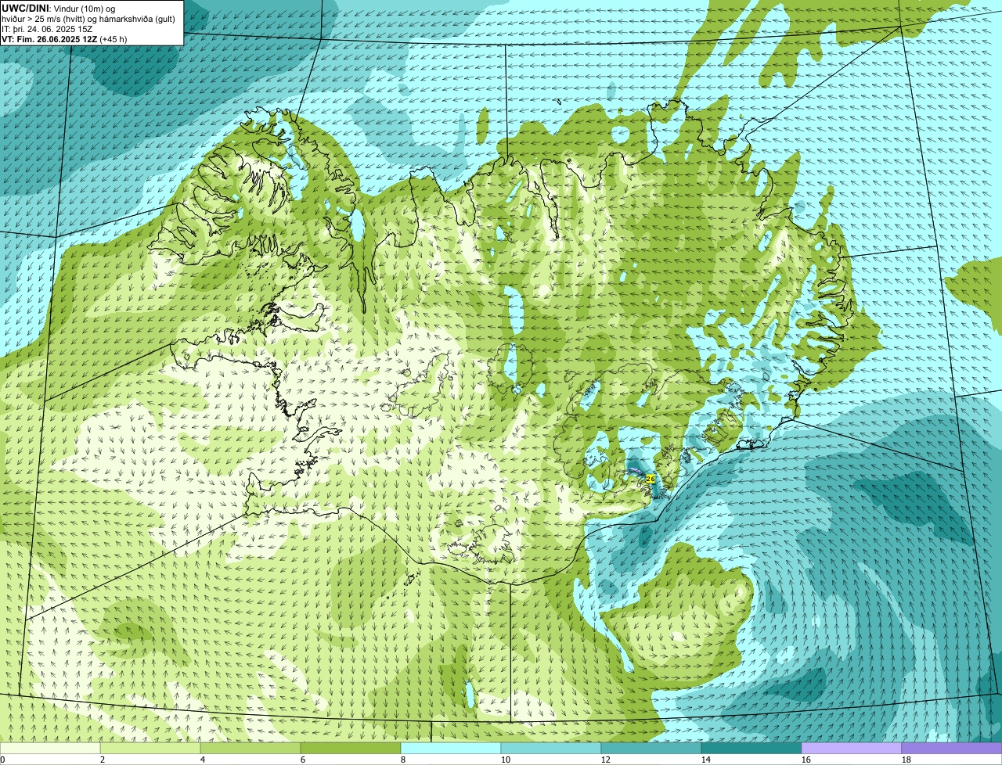Click the purple legend swatch above 18 m/s

click(952, 748)
